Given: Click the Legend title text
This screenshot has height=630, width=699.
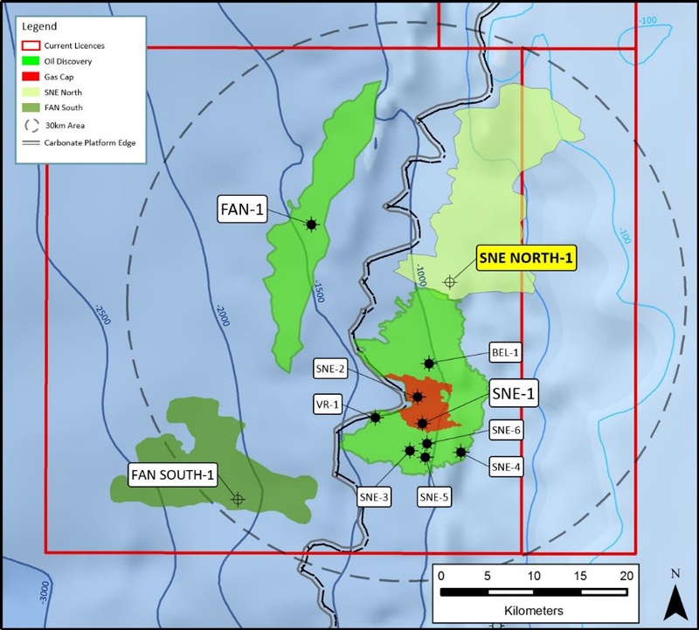Looking at the screenshot, I should pos(39,26).
